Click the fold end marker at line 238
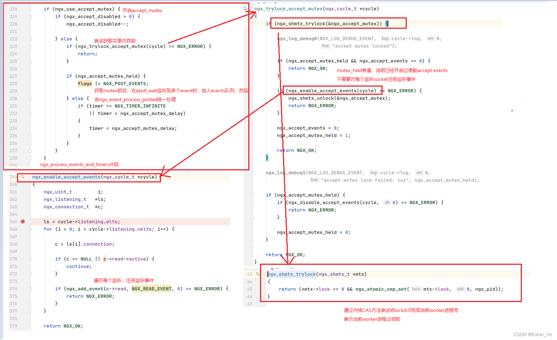This screenshot has height=340, width=557. click(x=30, y=158)
